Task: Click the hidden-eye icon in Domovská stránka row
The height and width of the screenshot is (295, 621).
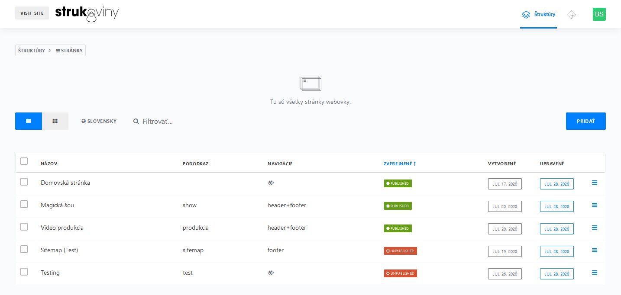Action: point(271,183)
